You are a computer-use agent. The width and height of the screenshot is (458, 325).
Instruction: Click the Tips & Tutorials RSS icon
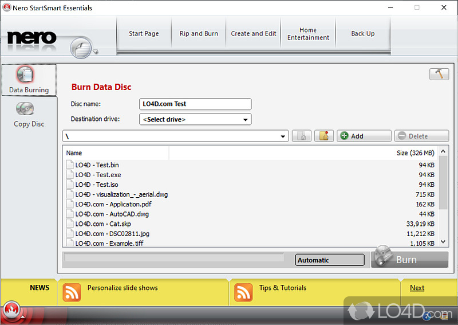[x=243, y=292]
